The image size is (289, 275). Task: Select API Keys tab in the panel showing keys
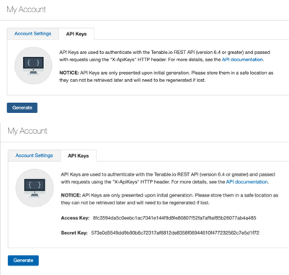79,155
